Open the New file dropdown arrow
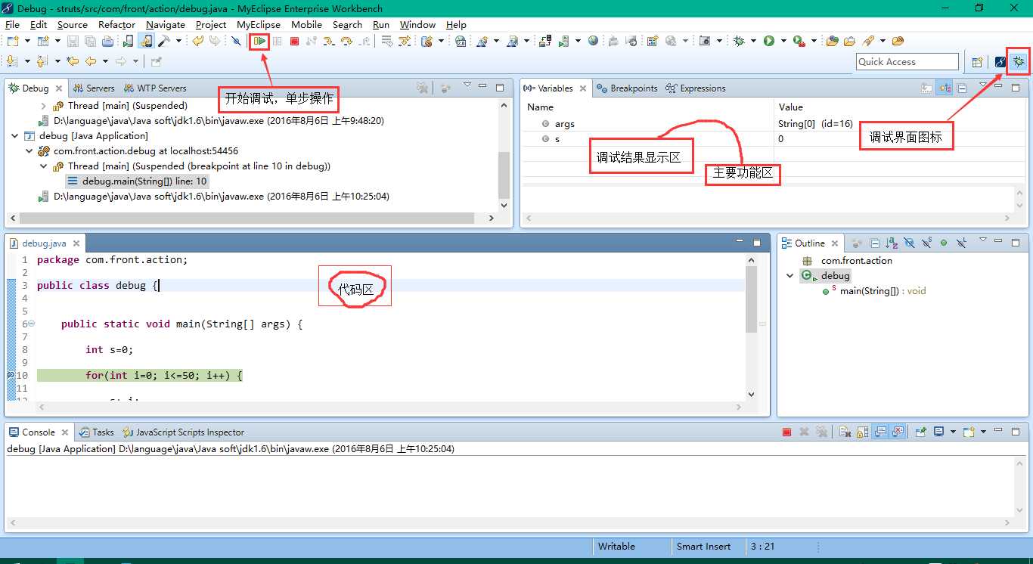This screenshot has height=564, width=1033. [x=27, y=41]
